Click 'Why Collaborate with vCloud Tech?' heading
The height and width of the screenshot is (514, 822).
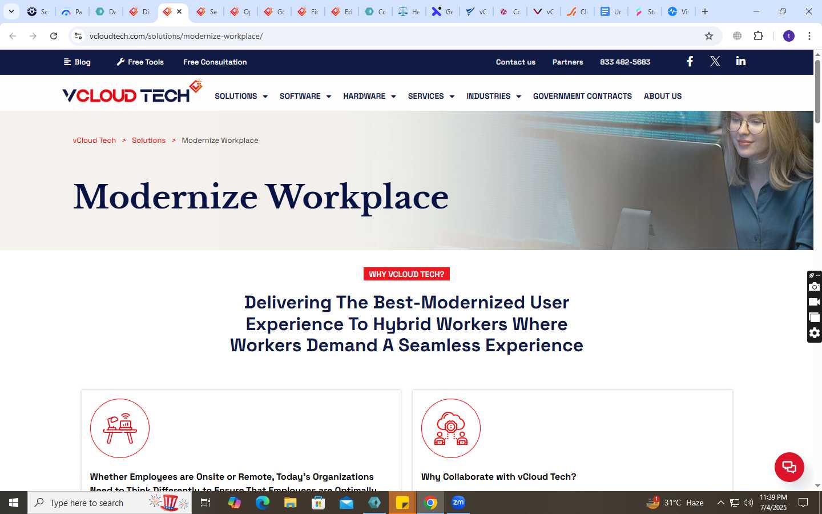499,476
